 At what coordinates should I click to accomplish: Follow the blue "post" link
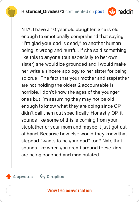click(99, 11)
